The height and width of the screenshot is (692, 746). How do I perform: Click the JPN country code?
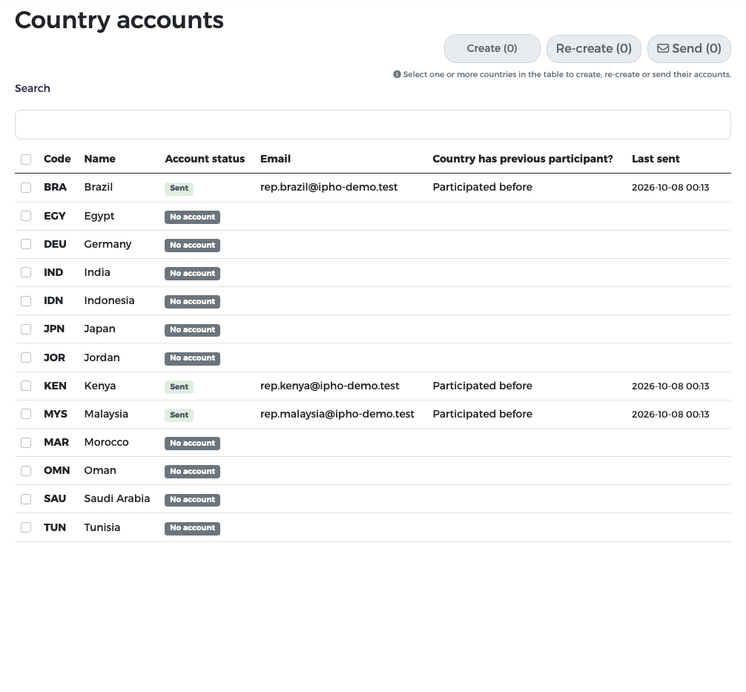pyautogui.click(x=54, y=329)
